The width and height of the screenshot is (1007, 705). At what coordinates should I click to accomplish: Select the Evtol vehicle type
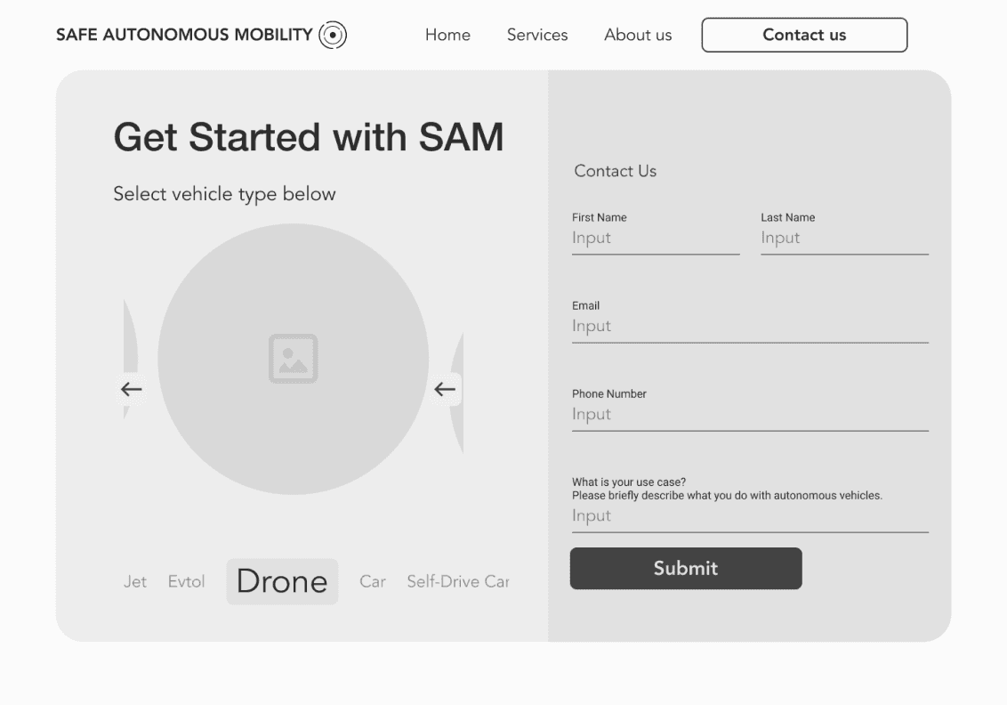(186, 581)
